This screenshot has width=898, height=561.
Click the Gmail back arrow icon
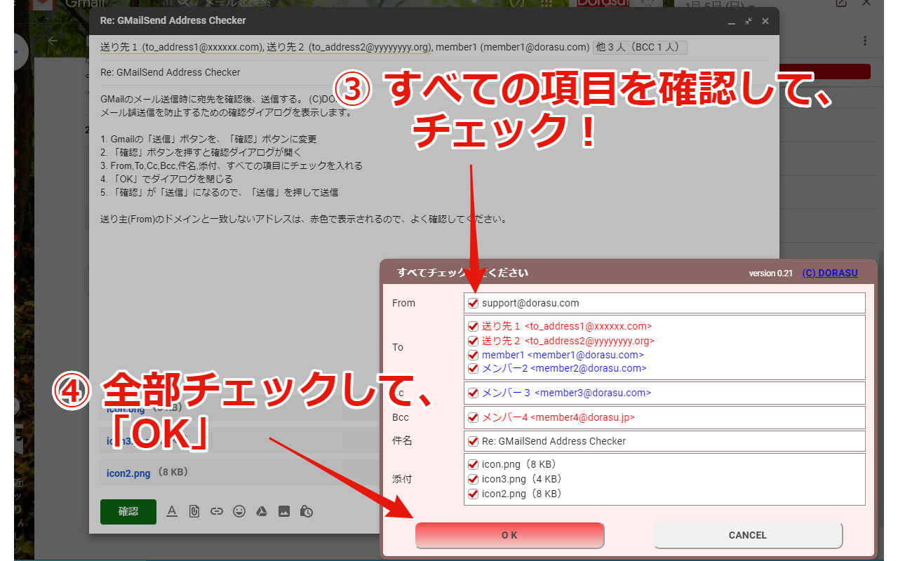[x=52, y=41]
